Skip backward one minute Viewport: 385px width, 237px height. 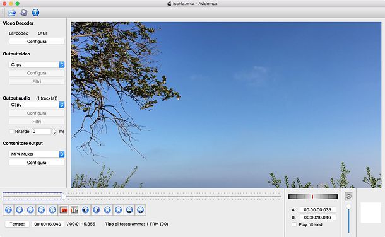129,210
